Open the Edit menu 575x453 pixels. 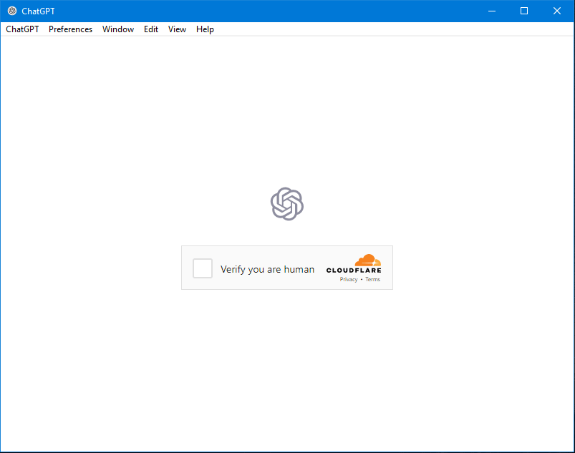(151, 29)
